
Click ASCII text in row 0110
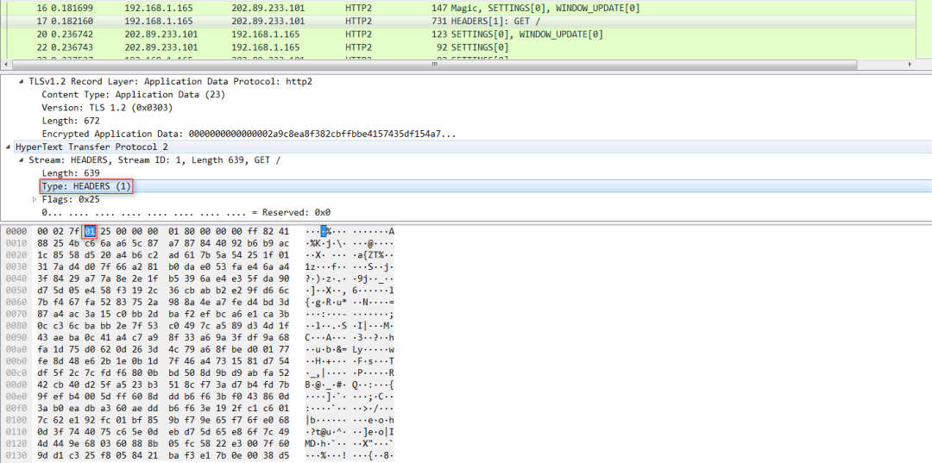(x=349, y=434)
